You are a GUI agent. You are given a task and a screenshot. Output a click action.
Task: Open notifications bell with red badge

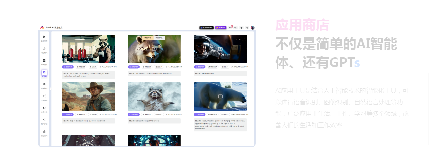tap(230, 28)
